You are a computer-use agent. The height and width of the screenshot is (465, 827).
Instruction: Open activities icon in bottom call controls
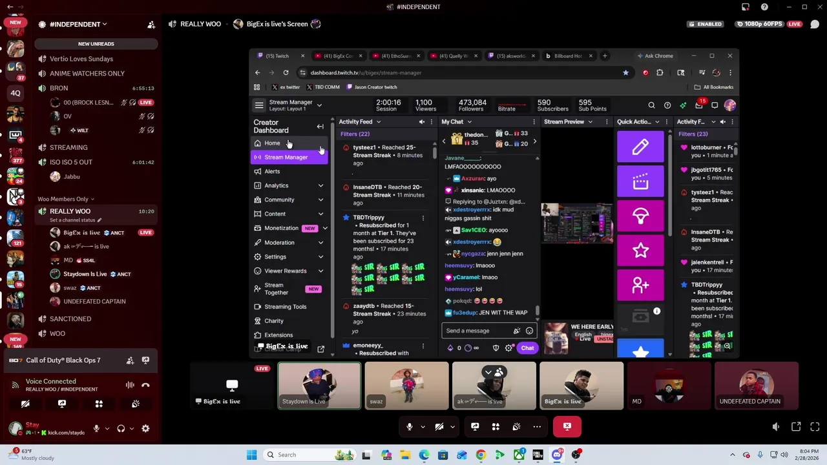coord(496,426)
